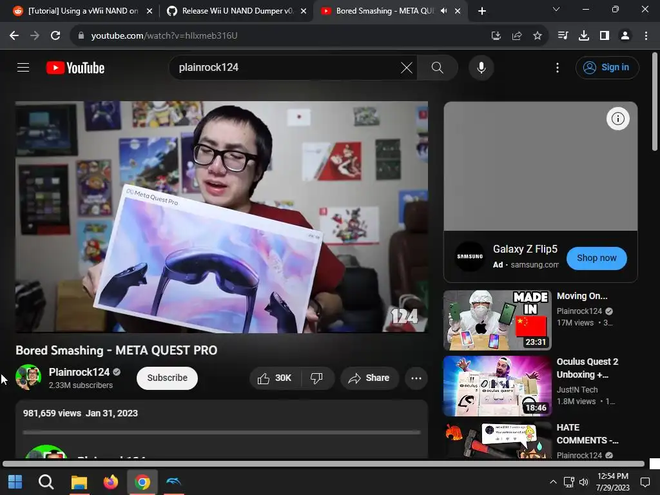Share the video

369,378
